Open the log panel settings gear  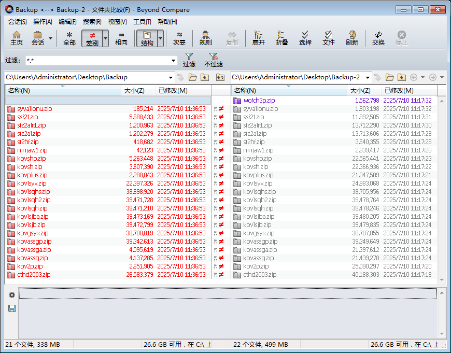click(12, 295)
